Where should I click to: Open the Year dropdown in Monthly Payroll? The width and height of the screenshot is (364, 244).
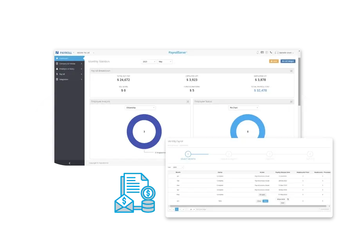[x=178, y=167]
